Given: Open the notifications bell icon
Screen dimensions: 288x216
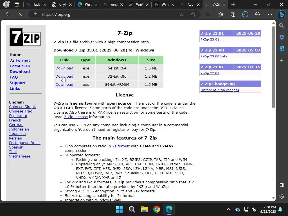Looking at the screenshot, I should tap(280, 209).
